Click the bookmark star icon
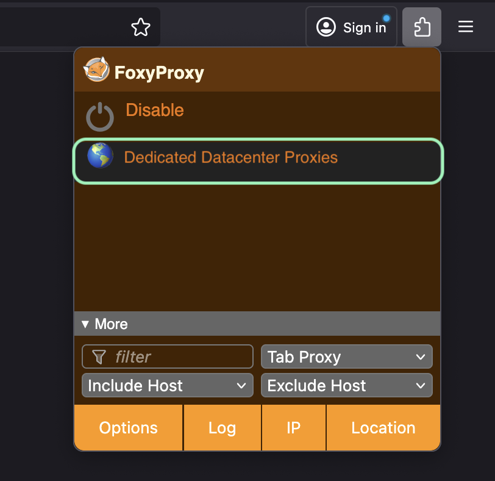The height and width of the screenshot is (481, 495). 141,27
